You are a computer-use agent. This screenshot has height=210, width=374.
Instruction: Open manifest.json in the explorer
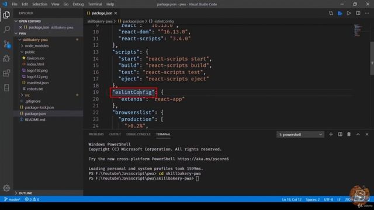37,83
